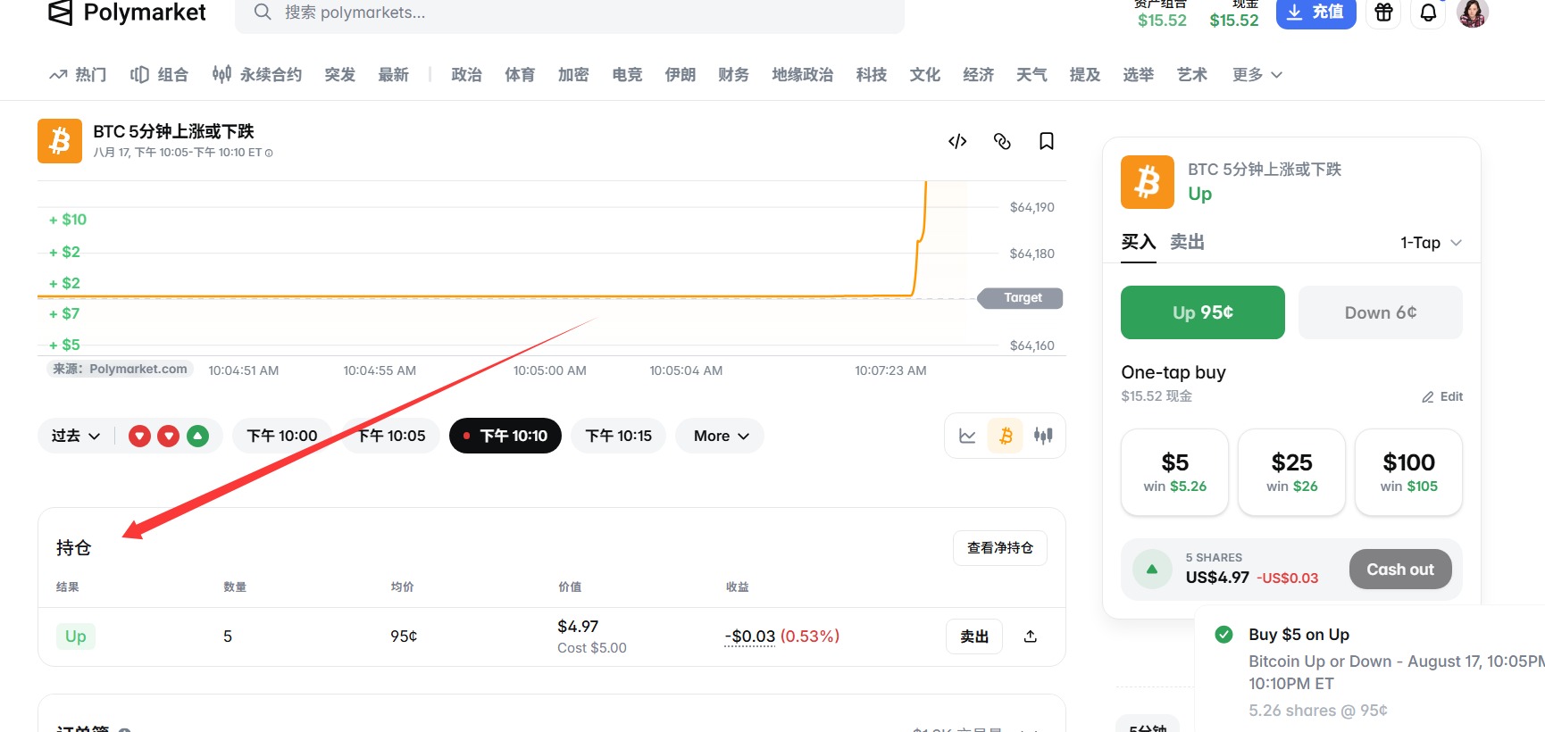Screen dimensions: 1545x732
Task: Click the portfolio value $15.52
Action: 1162,21
